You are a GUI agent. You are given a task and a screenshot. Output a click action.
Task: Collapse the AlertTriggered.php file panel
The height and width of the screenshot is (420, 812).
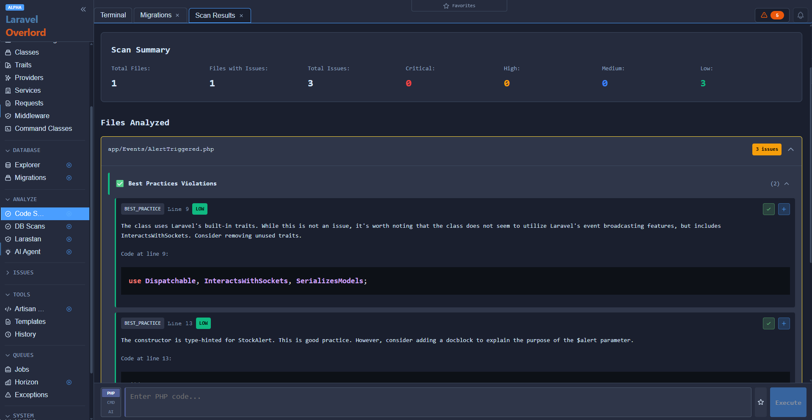[791, 149]
